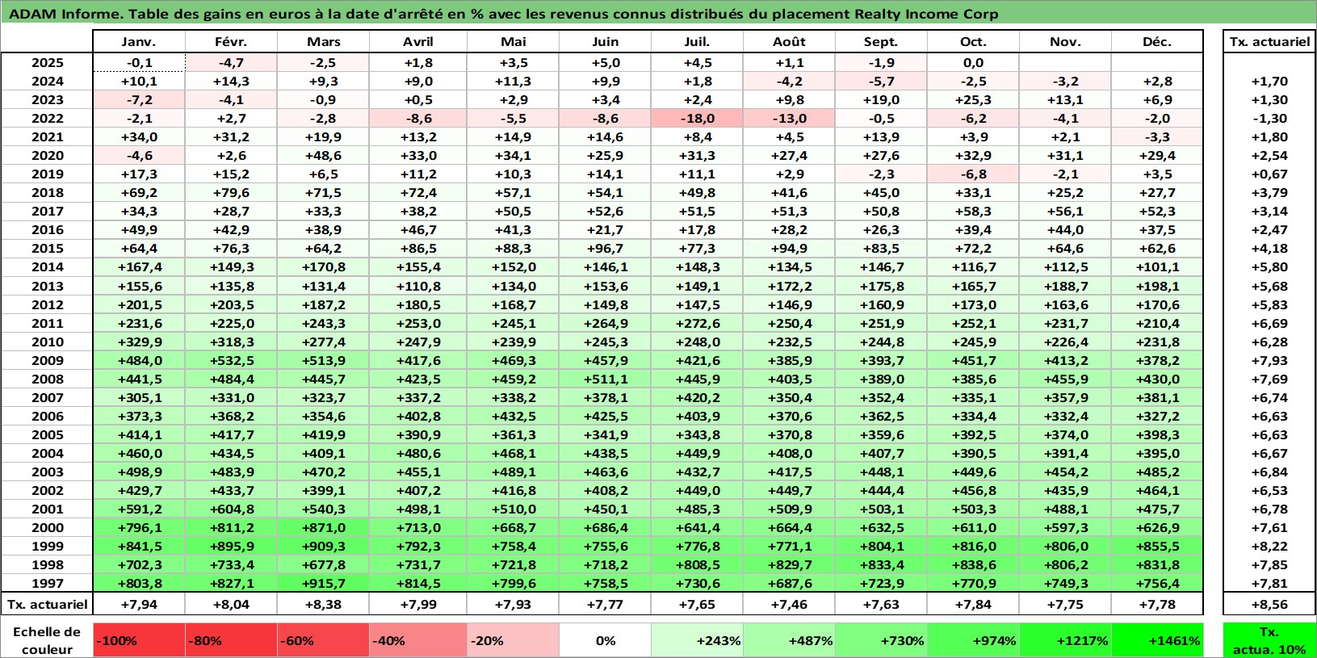Image resolution: width=1317 pixels, height=658 pixels.
Task: Select the Avril column header
Action: (x=417, y=42)
